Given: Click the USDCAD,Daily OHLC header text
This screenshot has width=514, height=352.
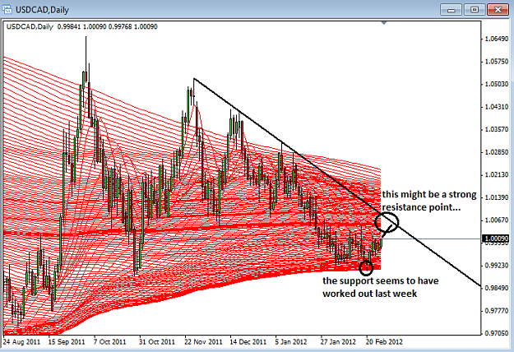Looking at the screenshot, I should pos(82,26).
